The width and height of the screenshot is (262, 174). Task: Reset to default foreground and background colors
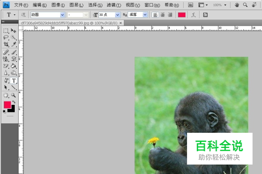(5, 111)
